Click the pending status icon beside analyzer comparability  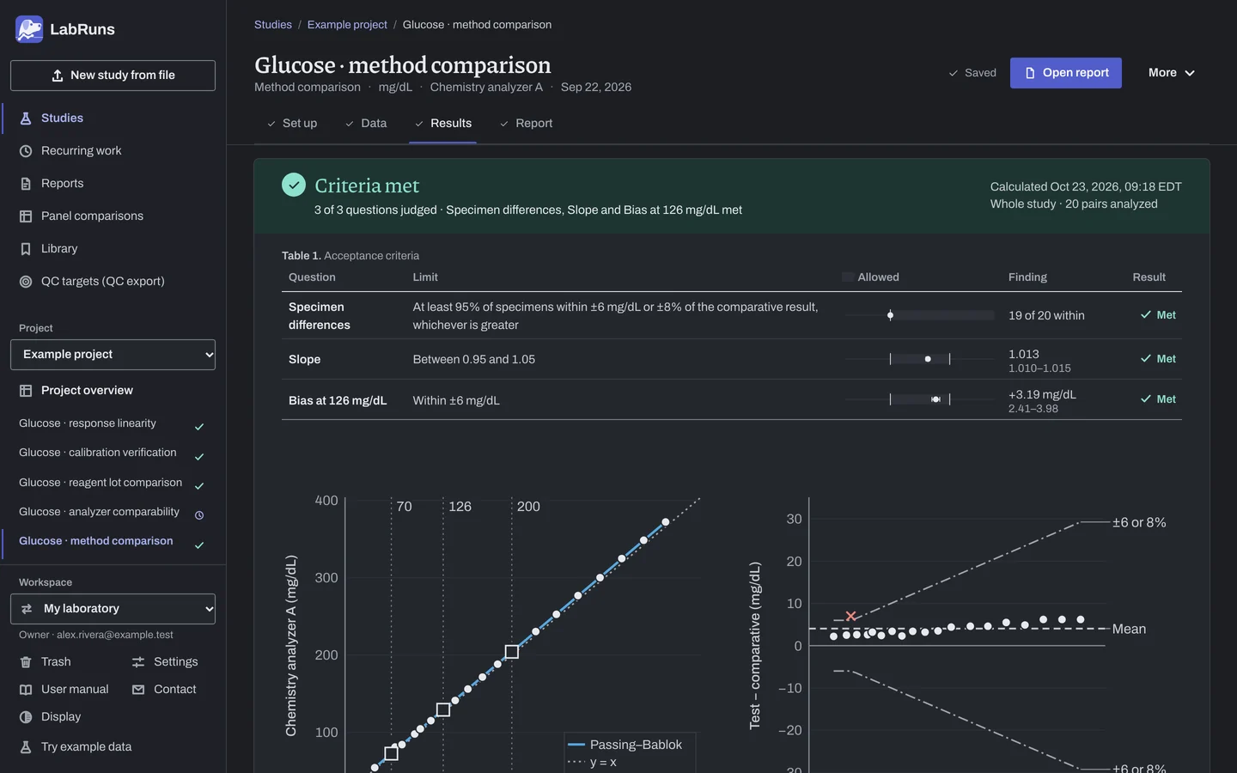tap(199, 515)
